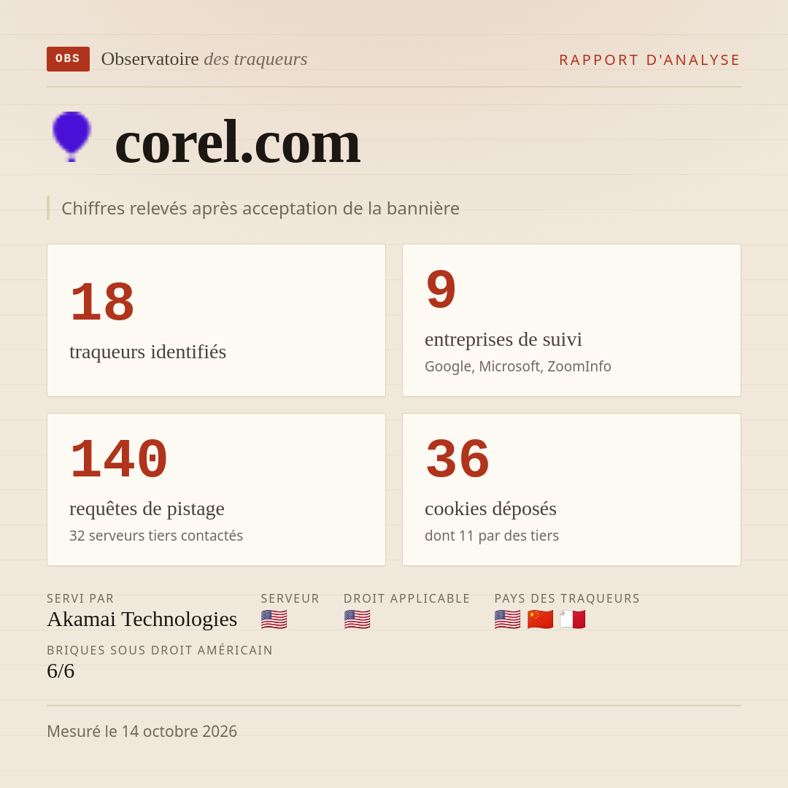Click the 6/6 value

pos(61,671)
